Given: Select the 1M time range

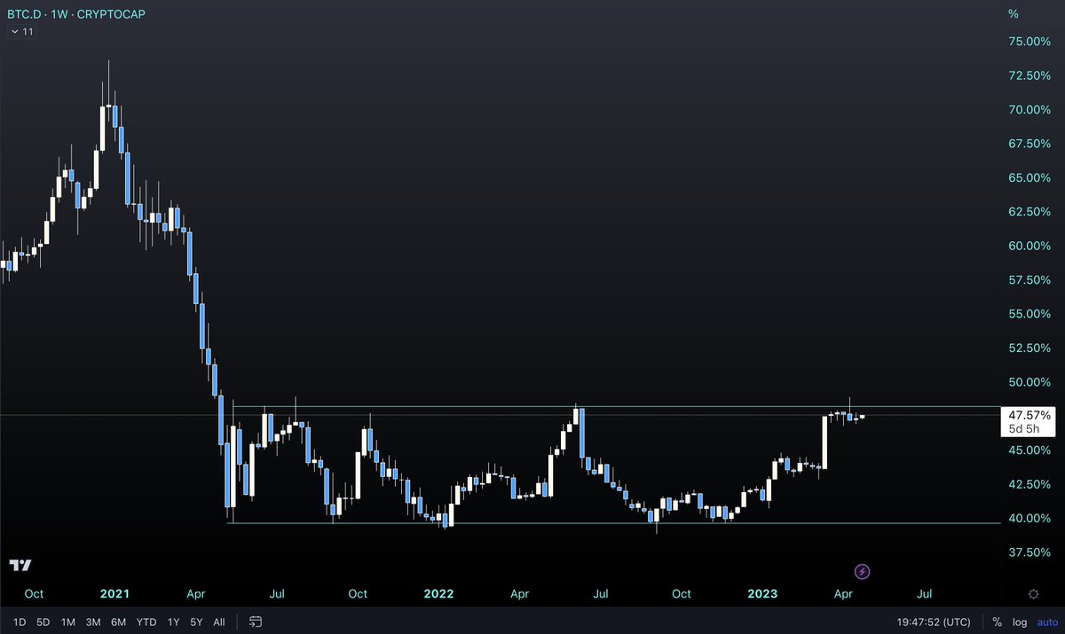Looking at the screenshot, I should point(67,622).
